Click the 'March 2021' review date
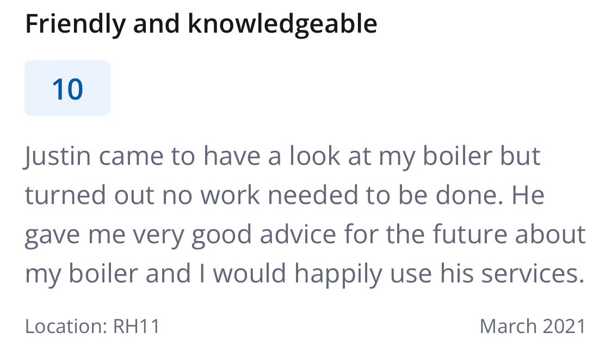This screenshot has width=612, height=351. click(533, 326)
